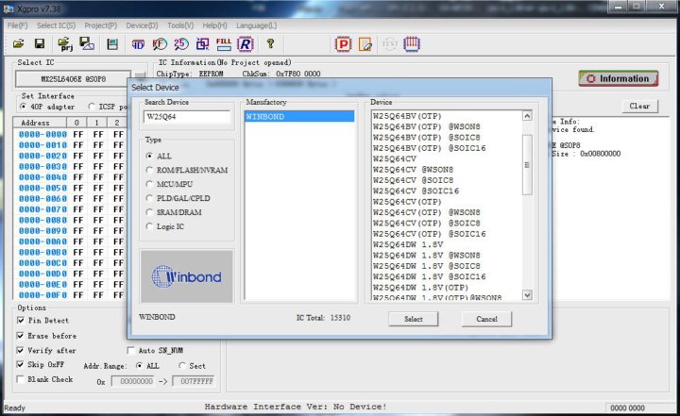The width and height of the screenshot is (680, 416).
Task: Select Addr. Range Sect radio button
Action: (182, 366)
